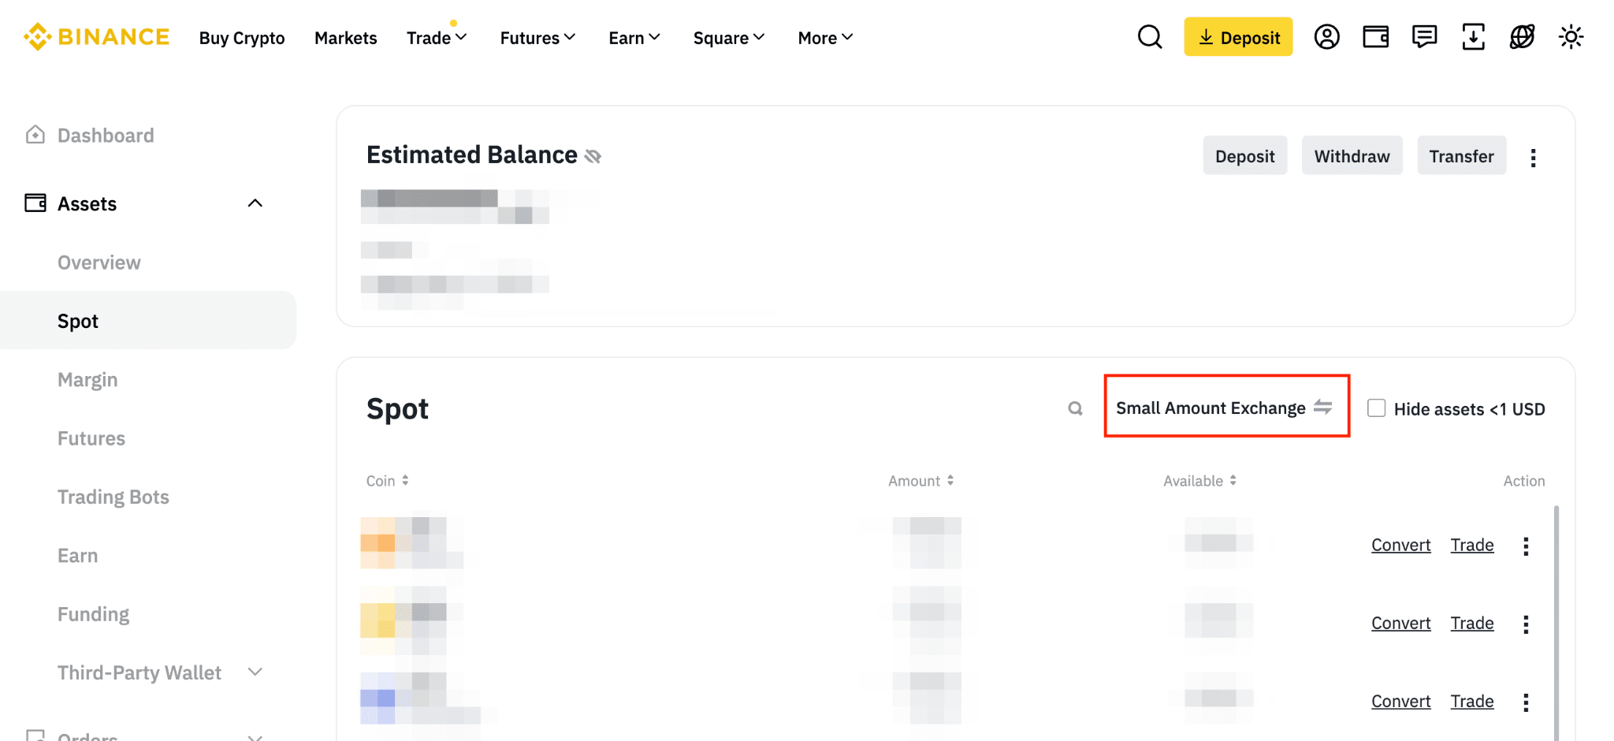Open the language globe icon

[1522, 37]
